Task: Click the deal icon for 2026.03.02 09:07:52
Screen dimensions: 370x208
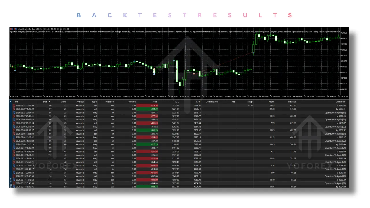Action: 14,119
